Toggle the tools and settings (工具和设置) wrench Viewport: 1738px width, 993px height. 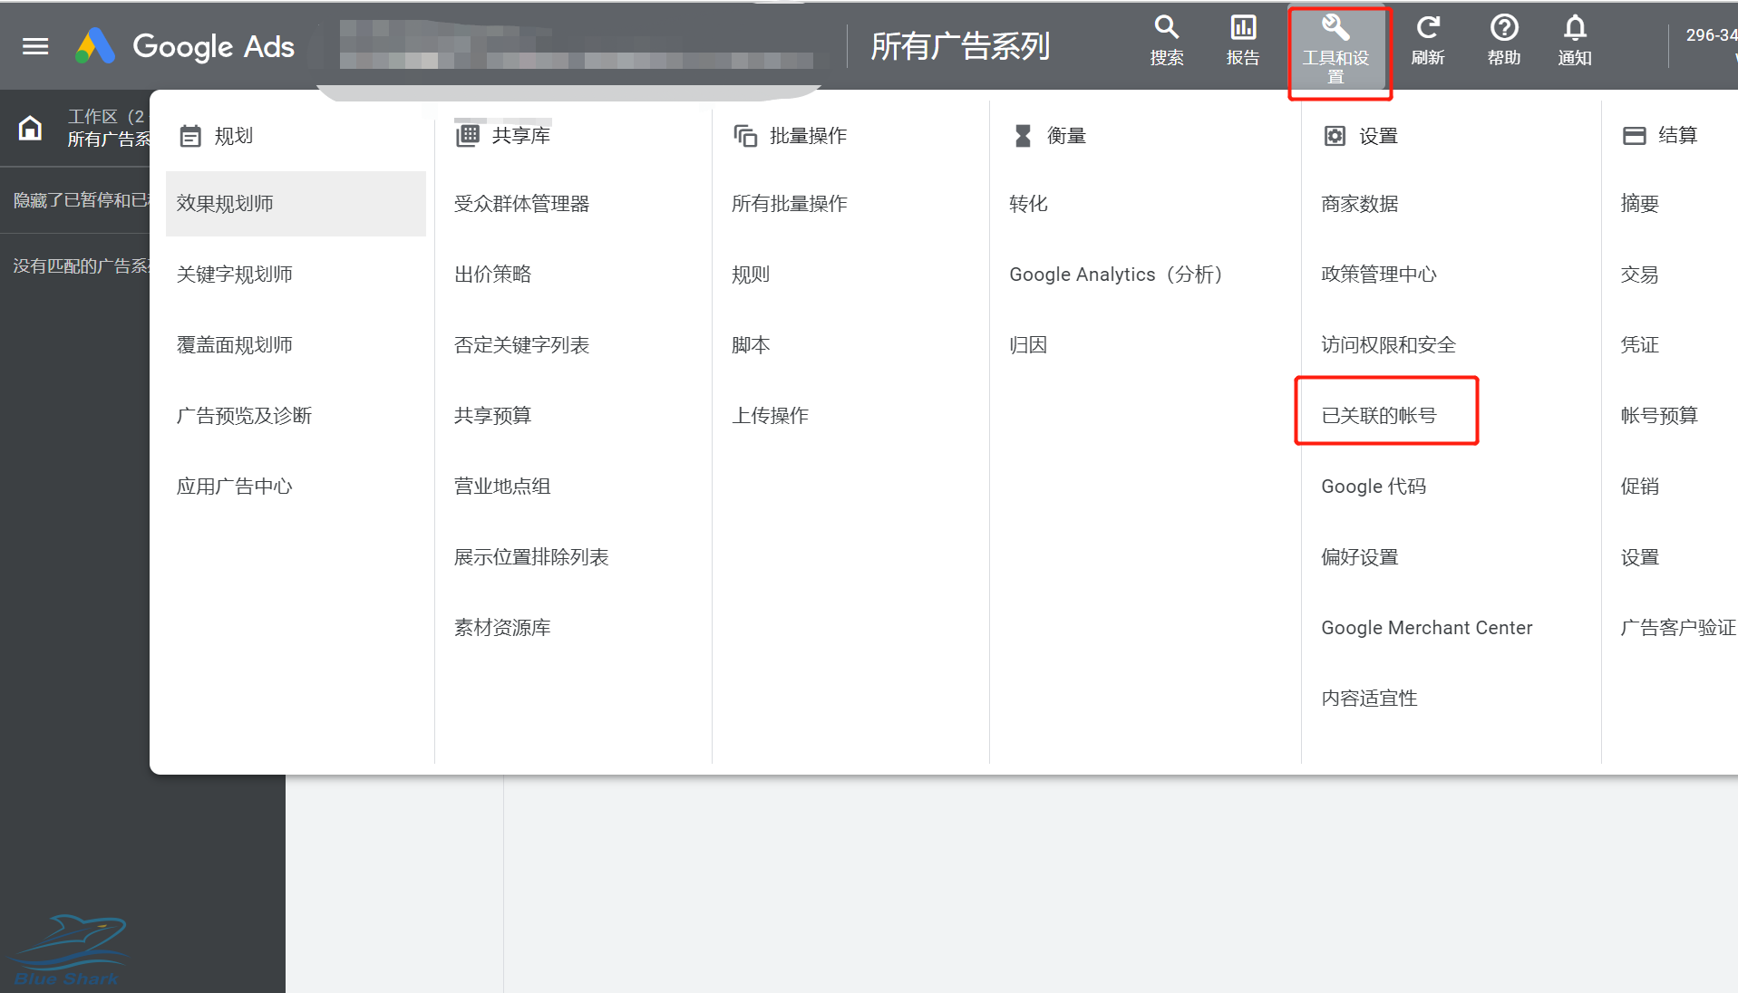[1335, 50]
